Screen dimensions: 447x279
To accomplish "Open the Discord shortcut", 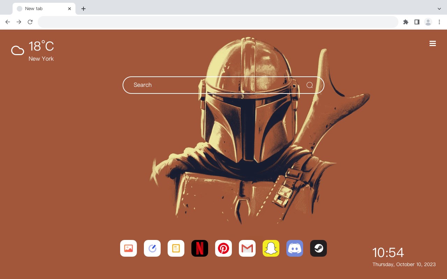I will [295, 248].
